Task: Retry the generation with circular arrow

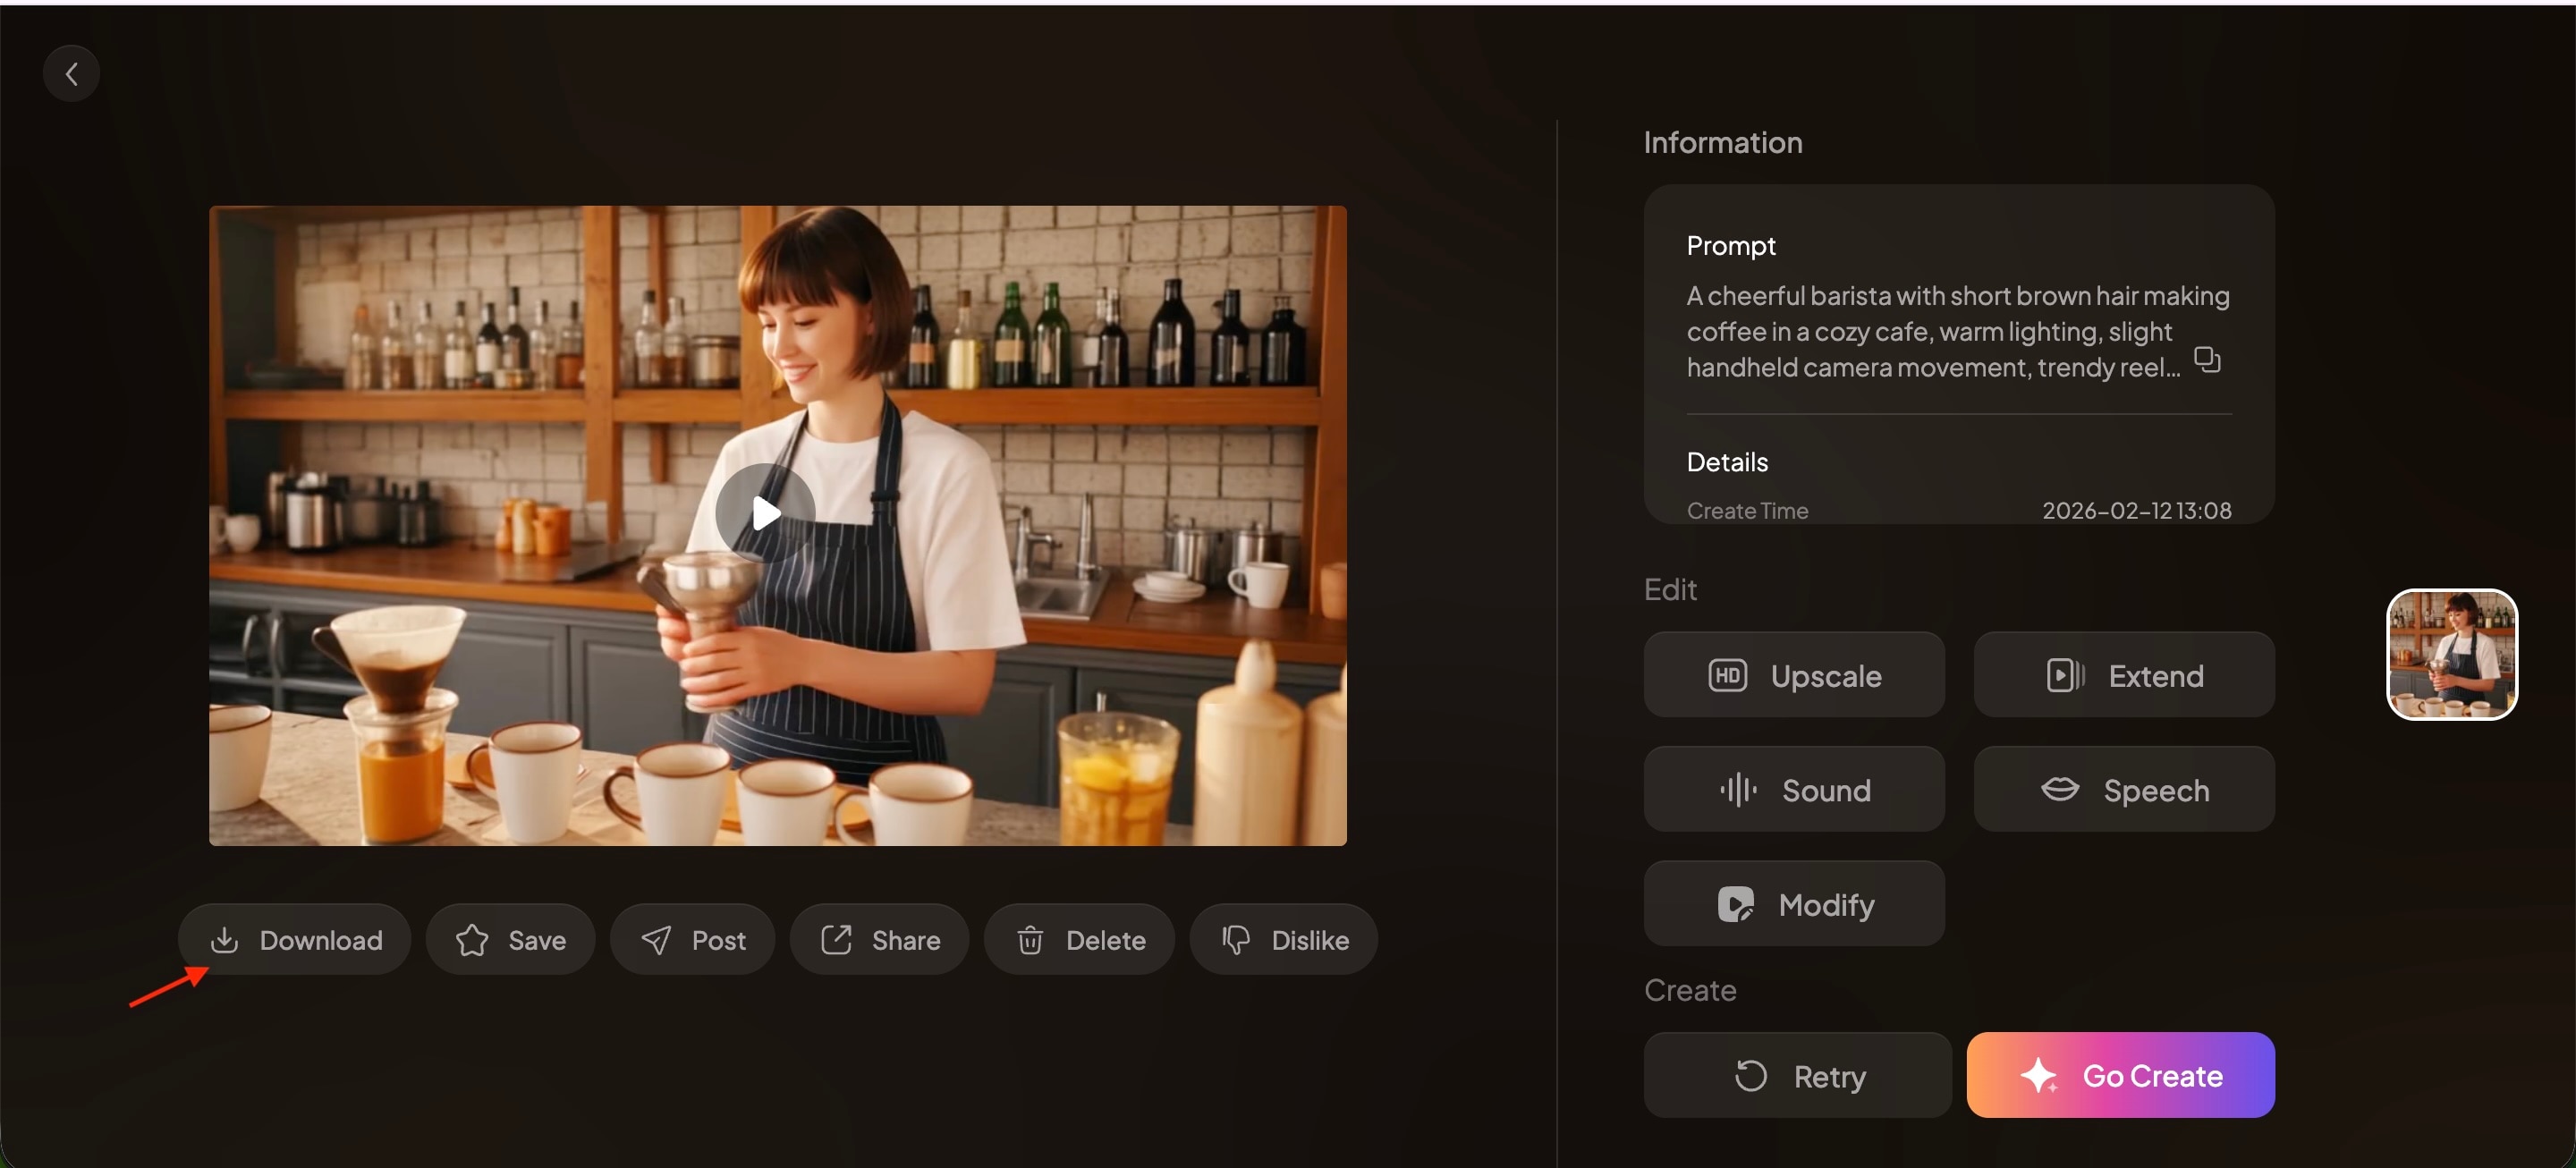Action: (1797, 1075)
